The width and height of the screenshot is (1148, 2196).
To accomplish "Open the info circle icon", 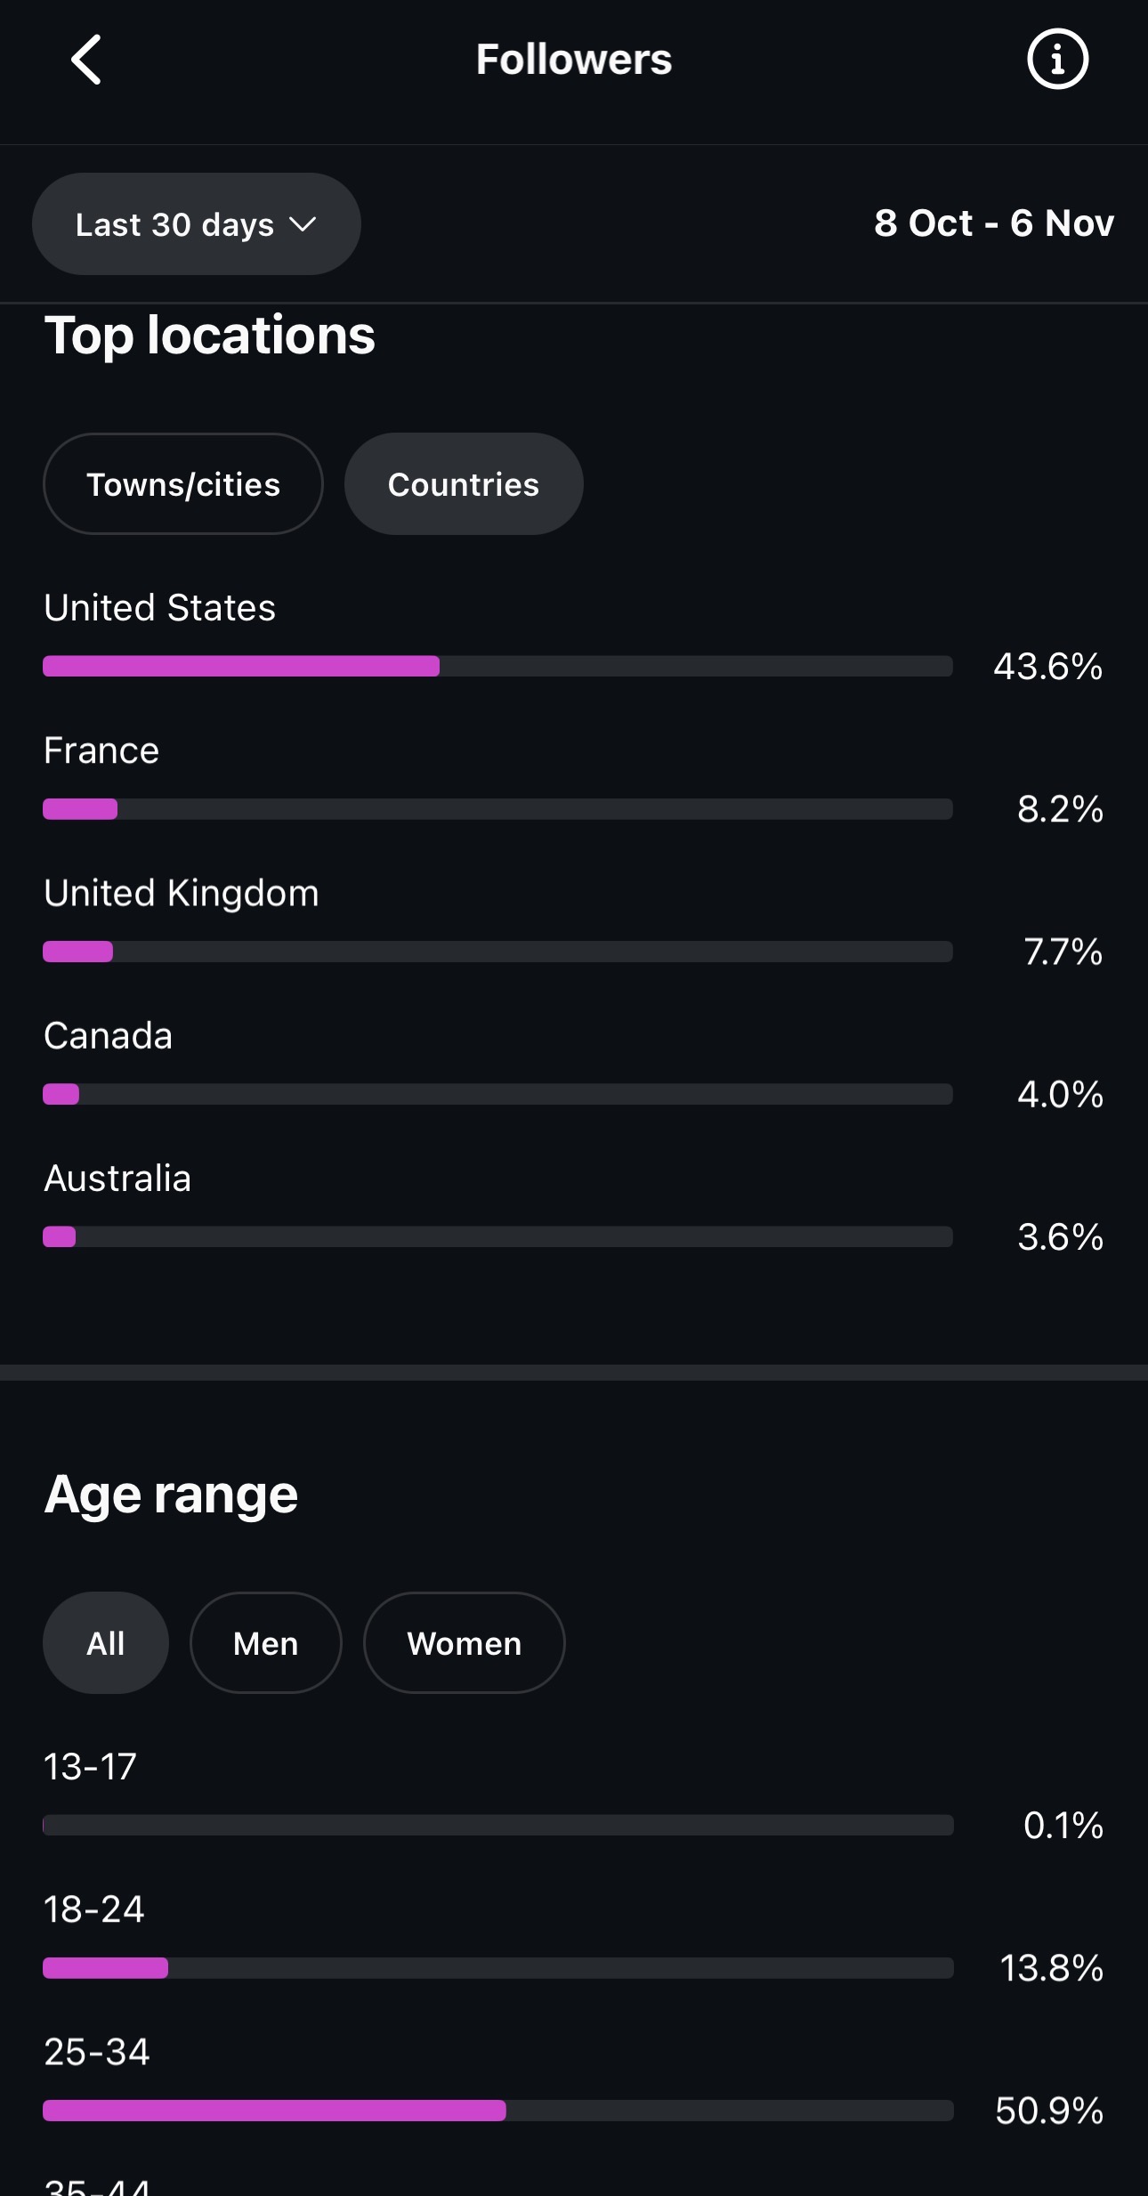I will tap(1057, 60).
